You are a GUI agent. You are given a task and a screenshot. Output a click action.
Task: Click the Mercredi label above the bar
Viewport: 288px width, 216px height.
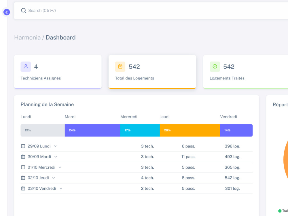tap(129, 117)
